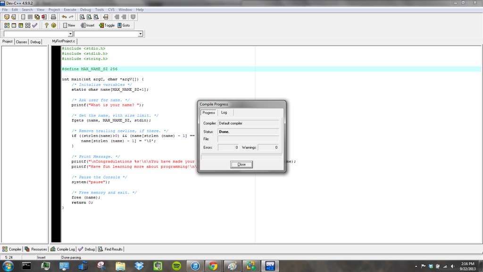Switch to the Classes sidebar tab
The width and height of the screenshot is (483, 272).
(21, 41)
